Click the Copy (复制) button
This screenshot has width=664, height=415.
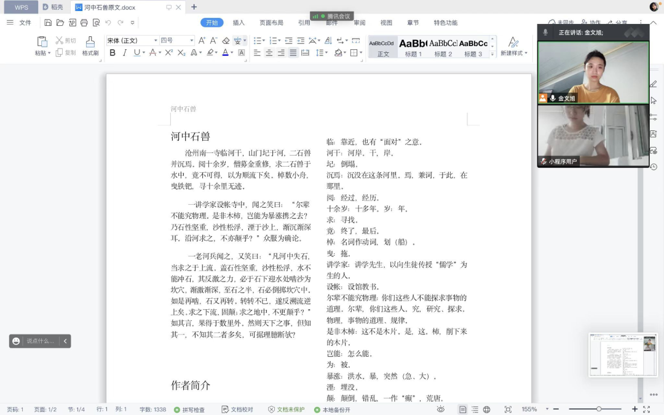[x=66, y=52]
